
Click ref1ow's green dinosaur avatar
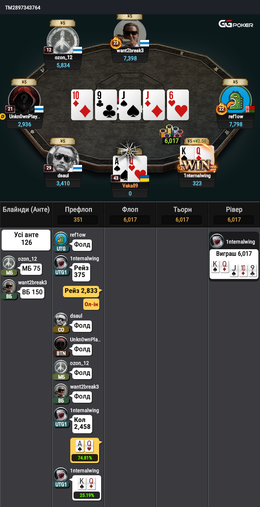(x=235, y=101)
